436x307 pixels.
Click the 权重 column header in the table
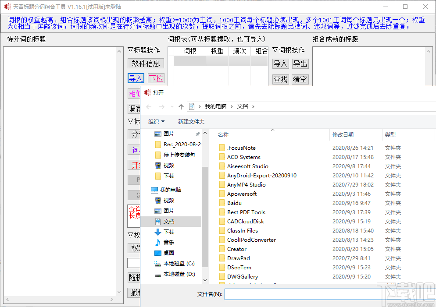pos(217,51)
